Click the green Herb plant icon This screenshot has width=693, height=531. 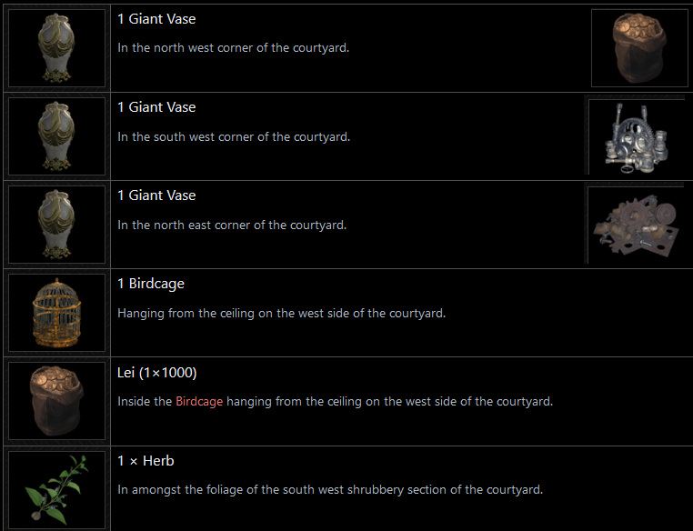tap(56, 488)
